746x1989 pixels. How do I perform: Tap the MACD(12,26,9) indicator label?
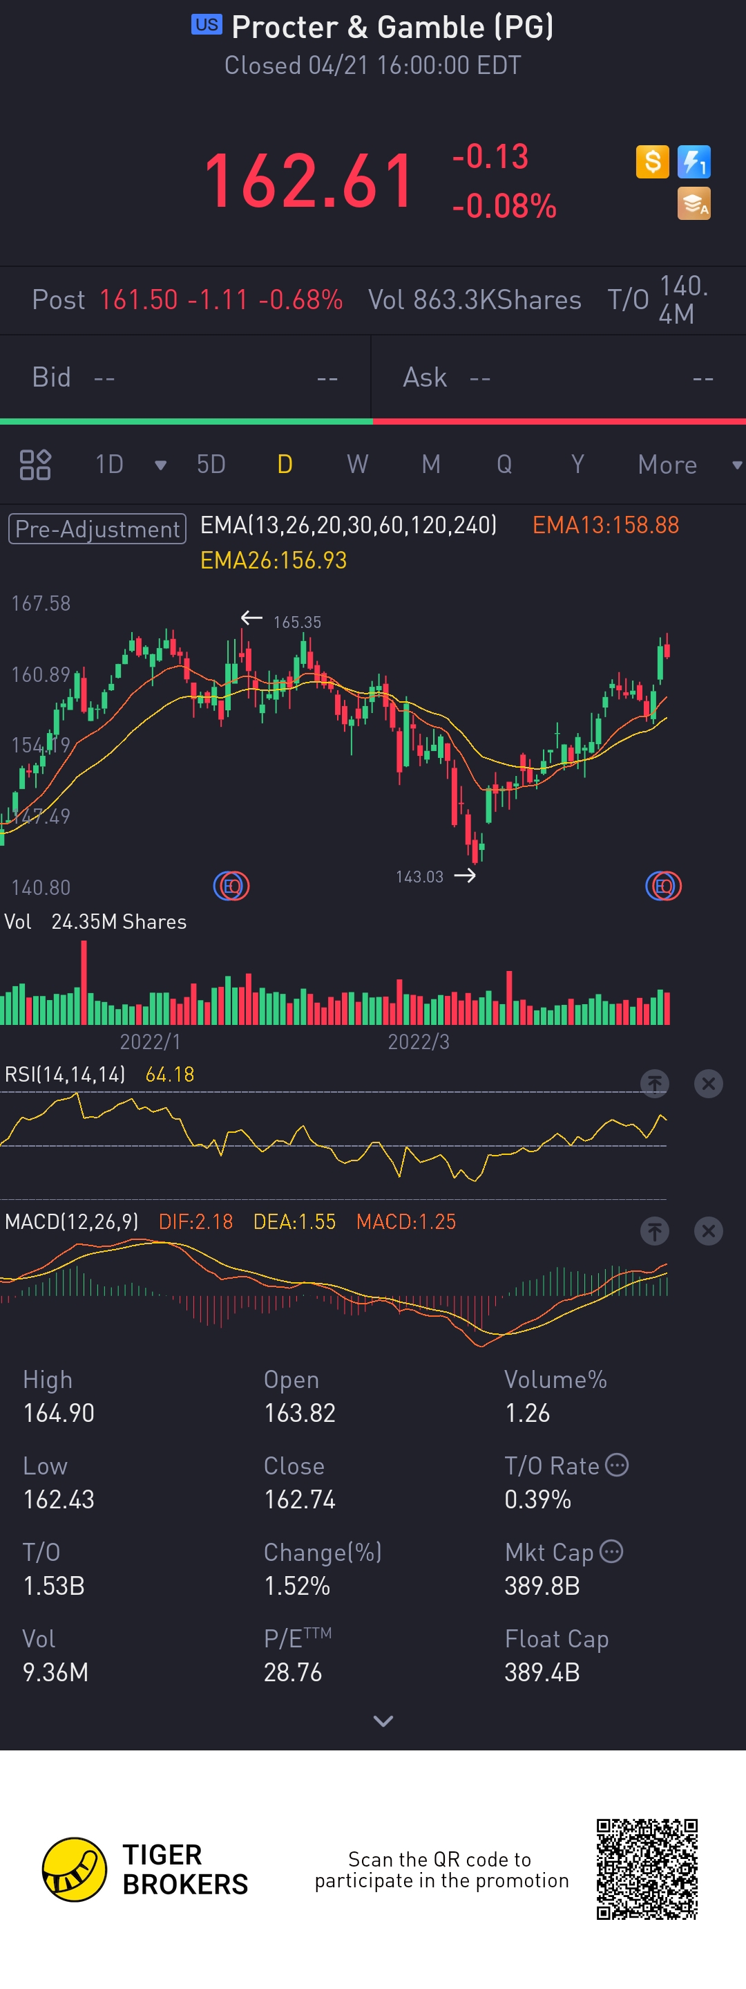pyautogui.click(x=72, y=1221)
